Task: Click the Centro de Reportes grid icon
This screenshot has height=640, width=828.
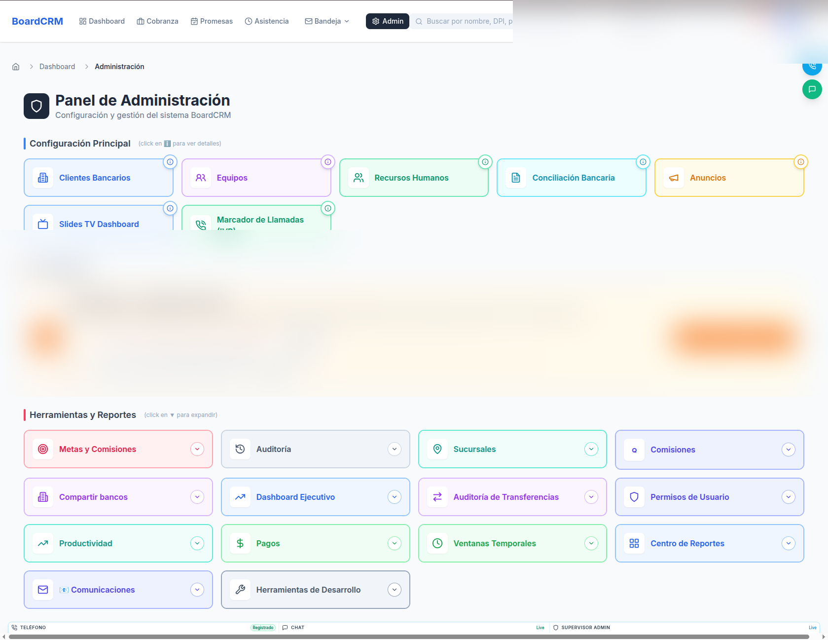Action: [x=634, y=543]
